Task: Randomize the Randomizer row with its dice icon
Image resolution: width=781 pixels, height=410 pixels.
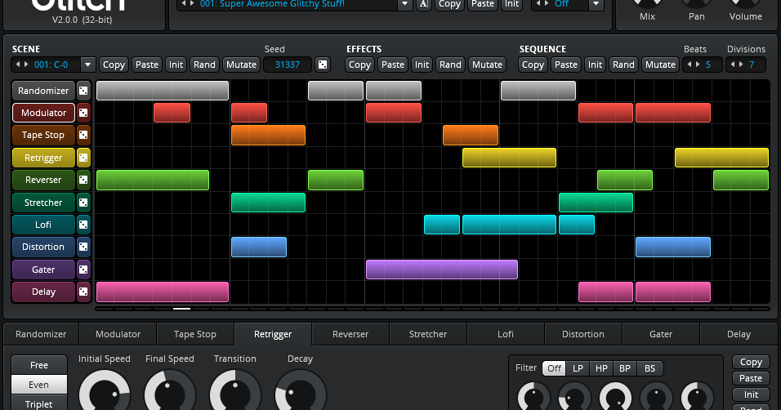Action: coord(83,91)
